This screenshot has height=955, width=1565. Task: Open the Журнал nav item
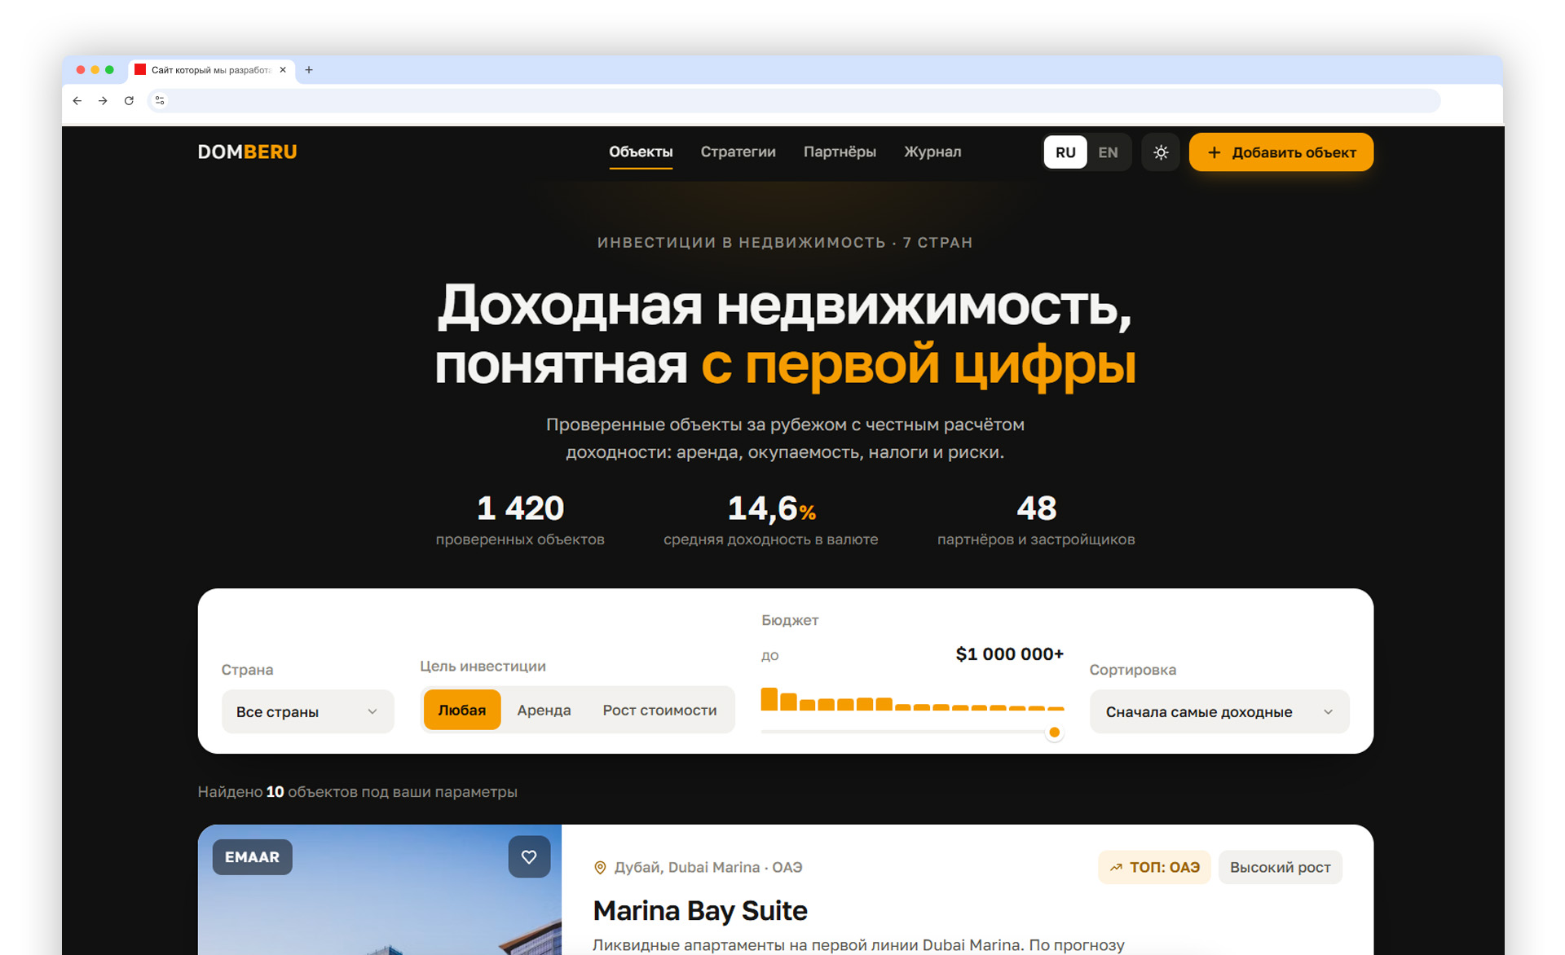pyautogui.click(x=932, y=152)
